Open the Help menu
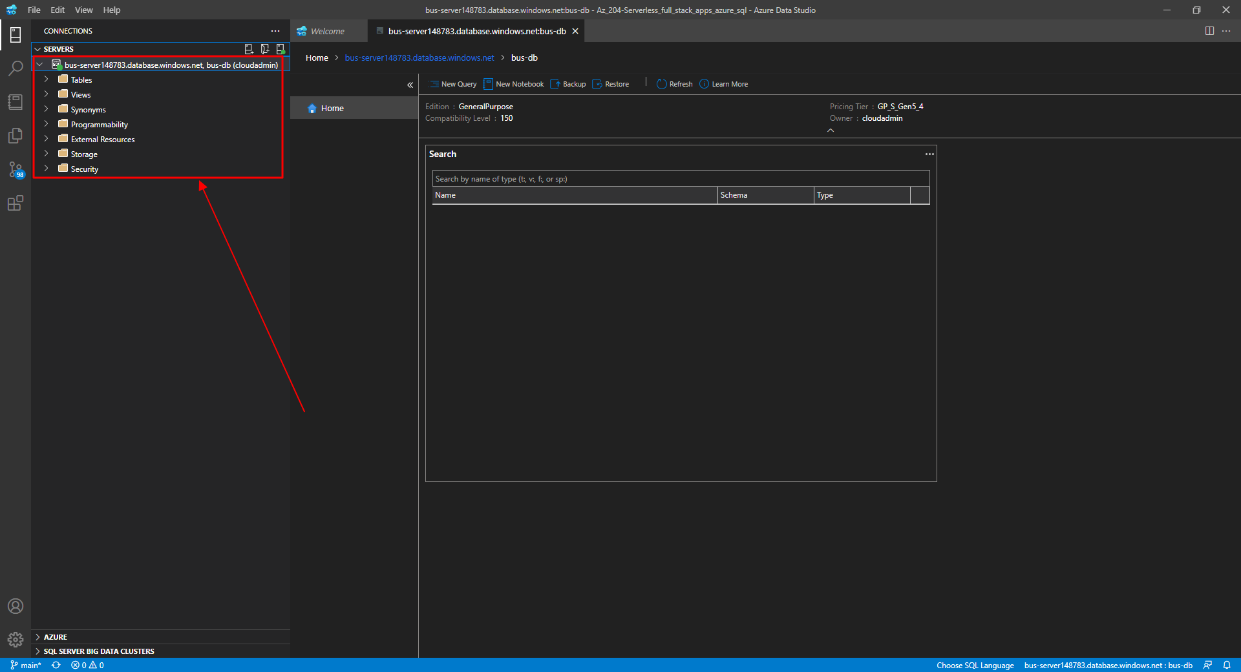The width and height of the screenshot is (1241, 672). point(112,10)
